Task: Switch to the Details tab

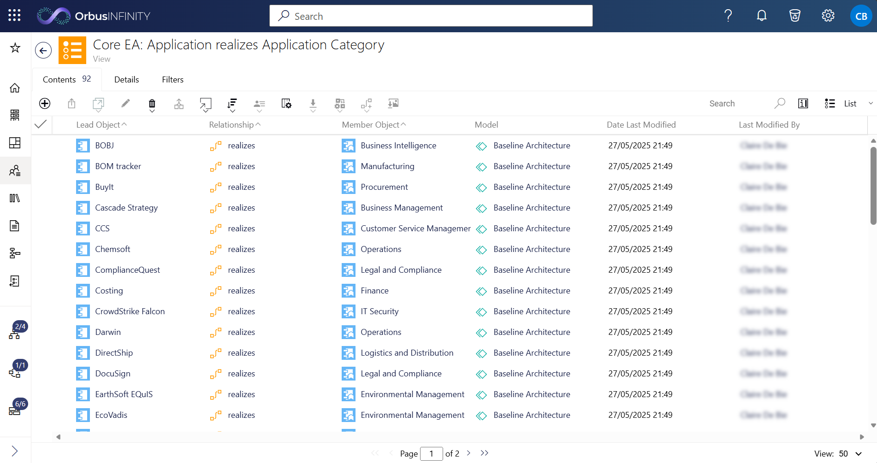Action: (126, 79)
